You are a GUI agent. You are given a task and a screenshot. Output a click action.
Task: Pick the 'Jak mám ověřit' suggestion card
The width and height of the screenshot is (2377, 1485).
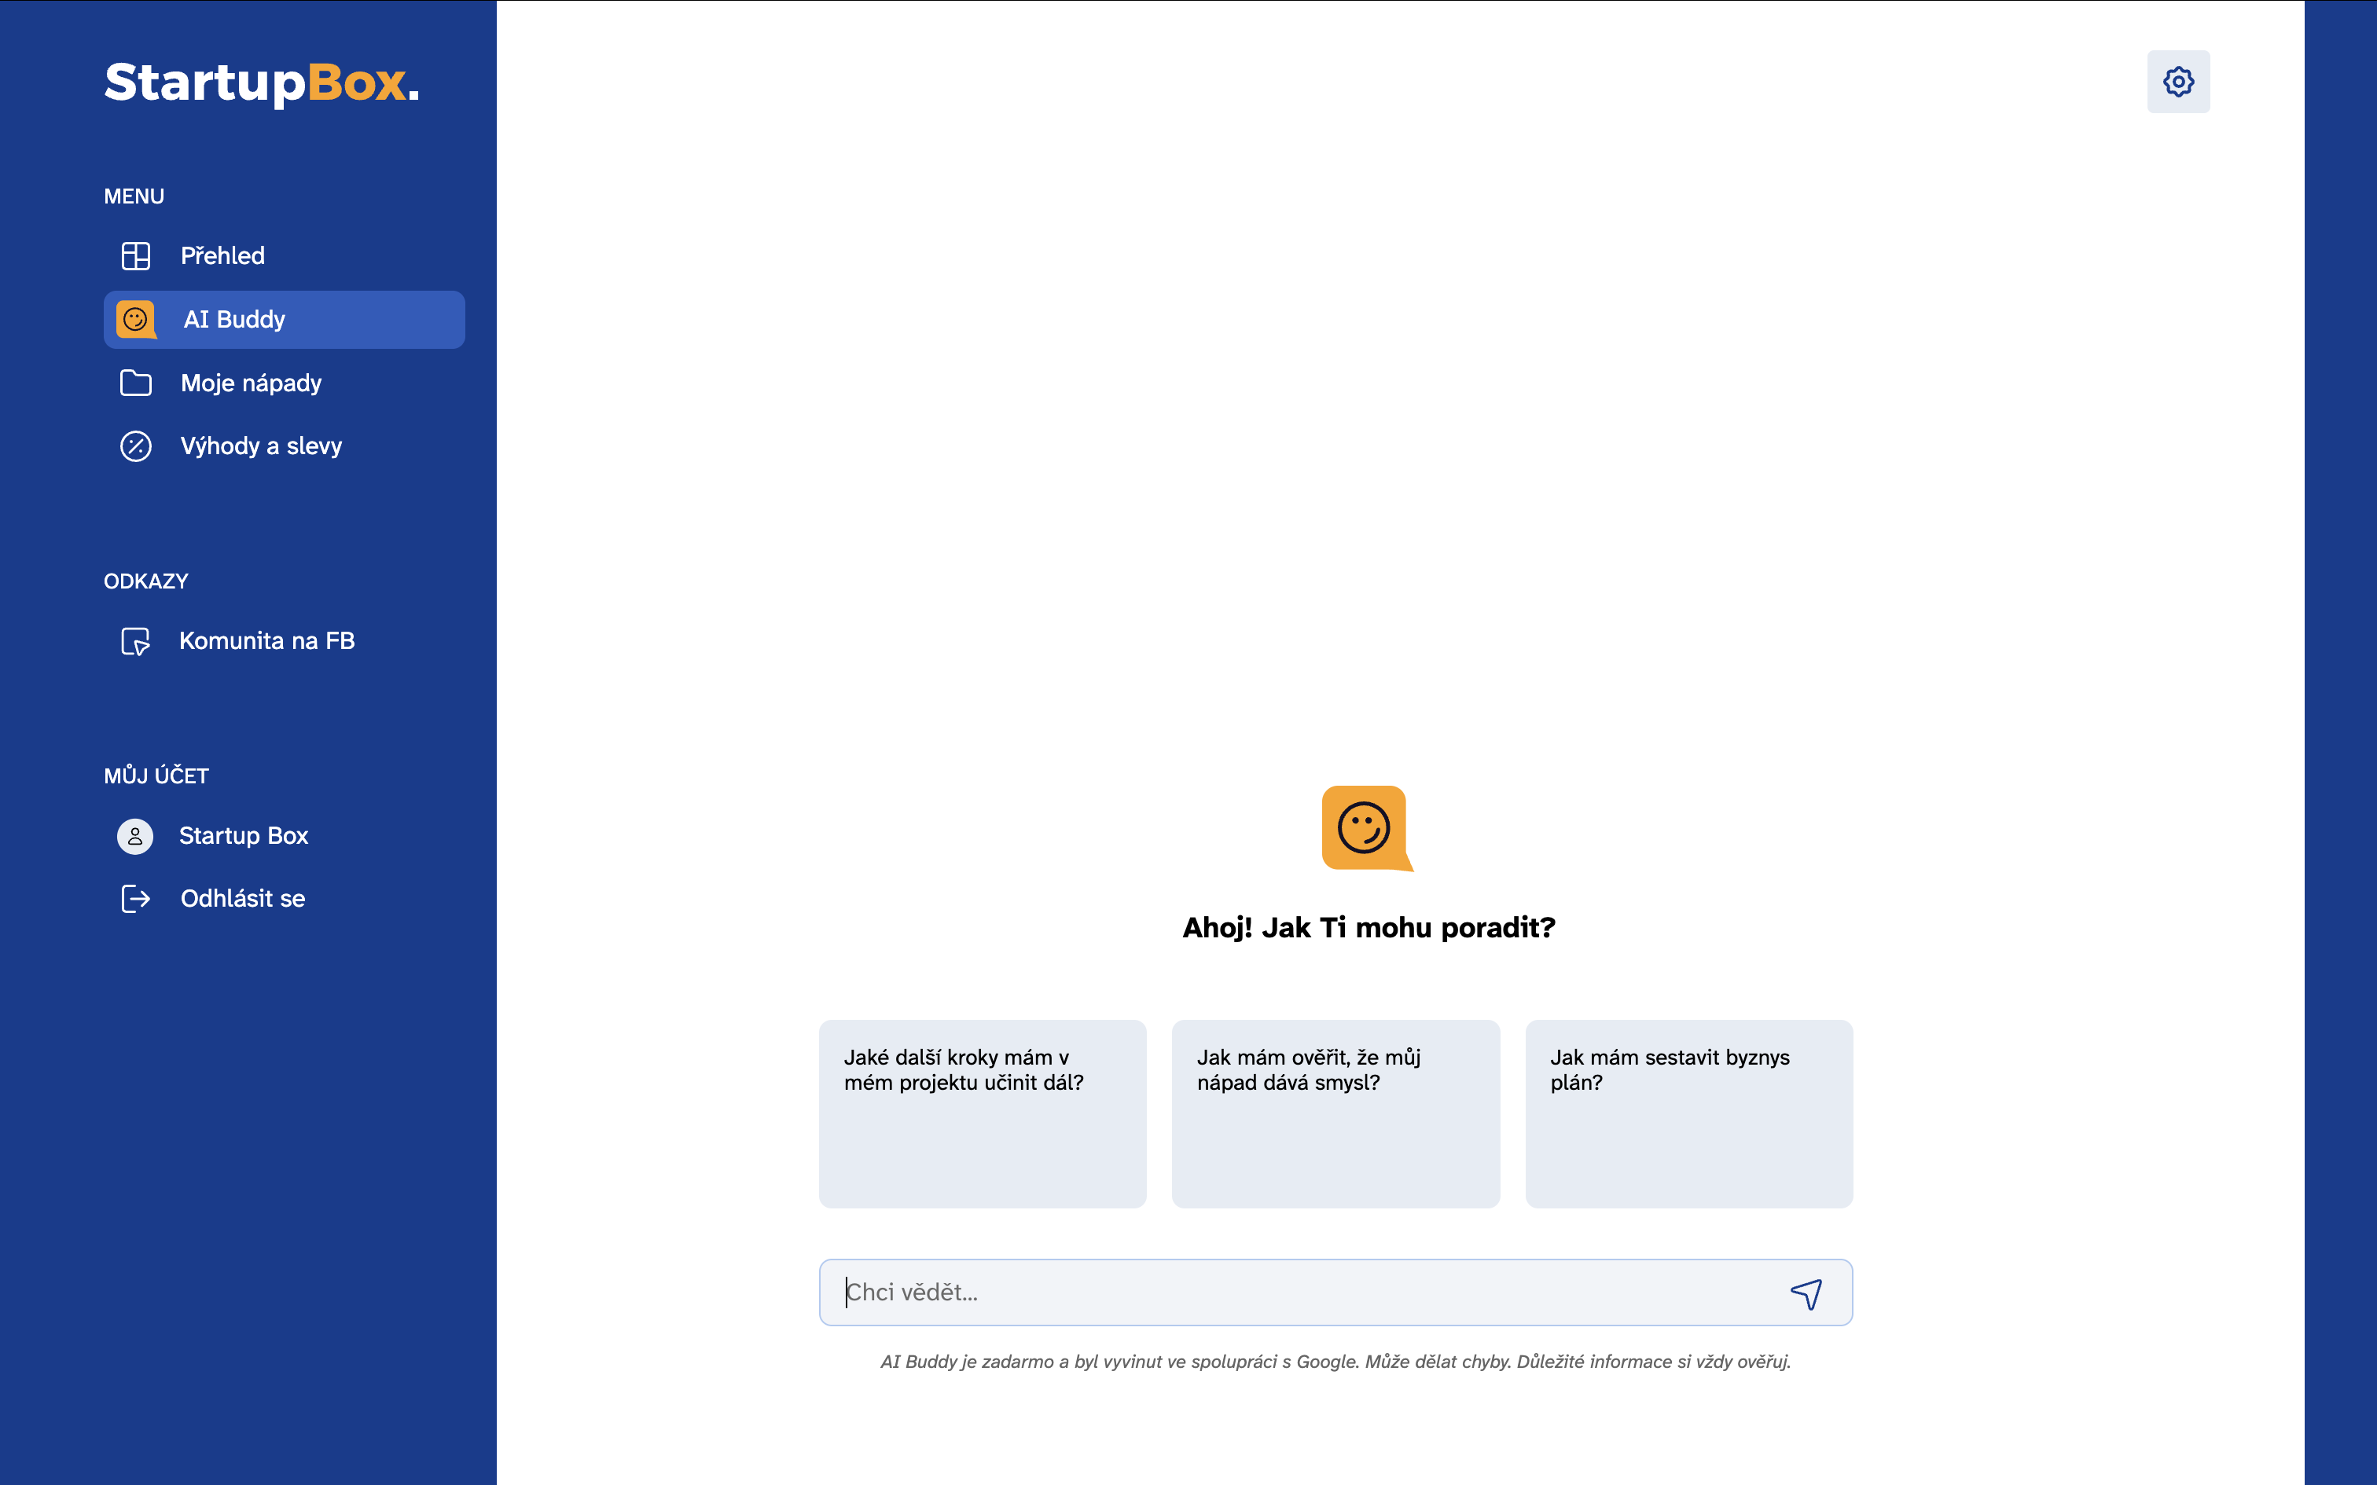pos(1335,1113)
